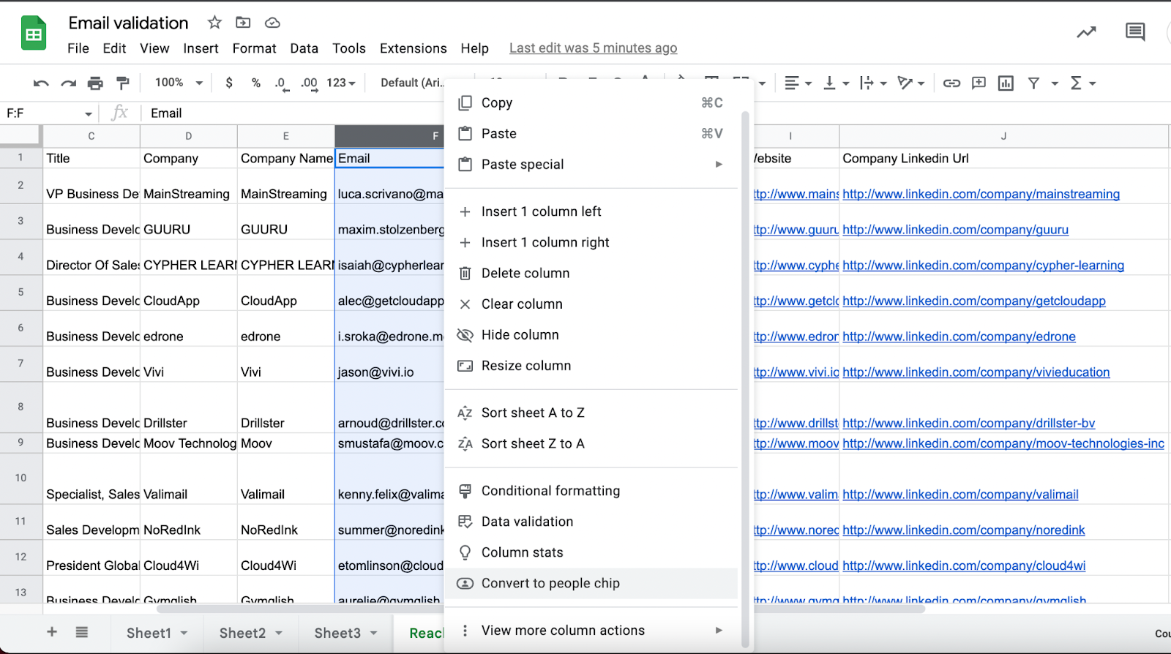This screenshot has height=654, width=1171.
Task: Choose Data validation in context menu
Action: coord(591,522)
